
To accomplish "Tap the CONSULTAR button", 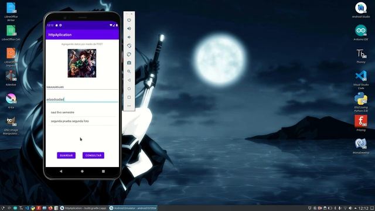I will point(93,155).
